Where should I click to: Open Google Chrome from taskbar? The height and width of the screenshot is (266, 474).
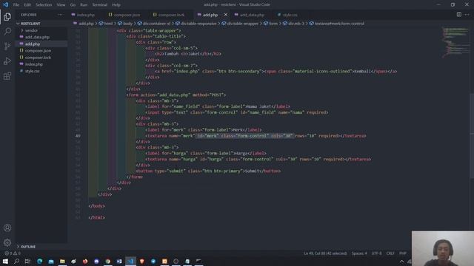point(107,261)
